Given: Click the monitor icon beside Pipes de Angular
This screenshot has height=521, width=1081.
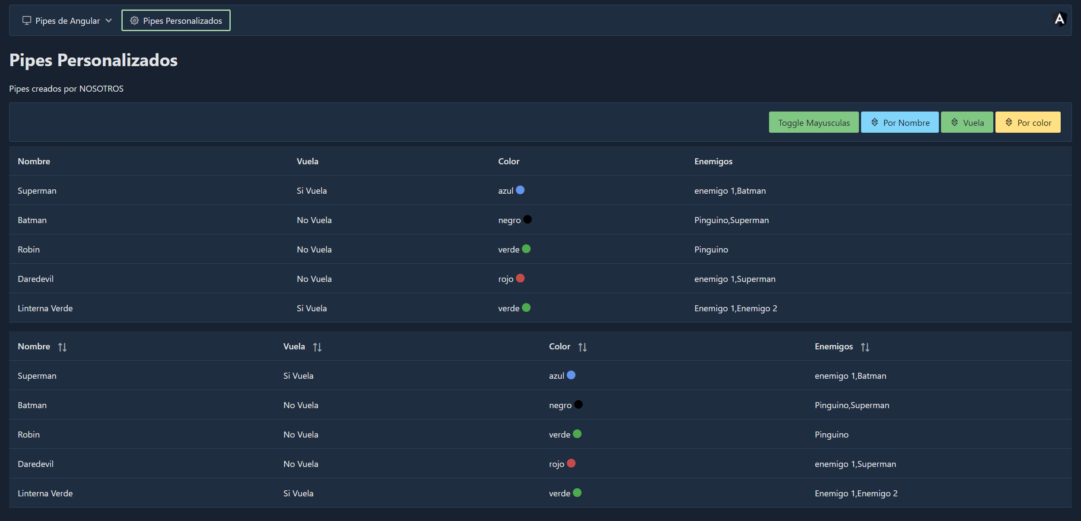Looking at the screenshot, I should coord(27,20).
